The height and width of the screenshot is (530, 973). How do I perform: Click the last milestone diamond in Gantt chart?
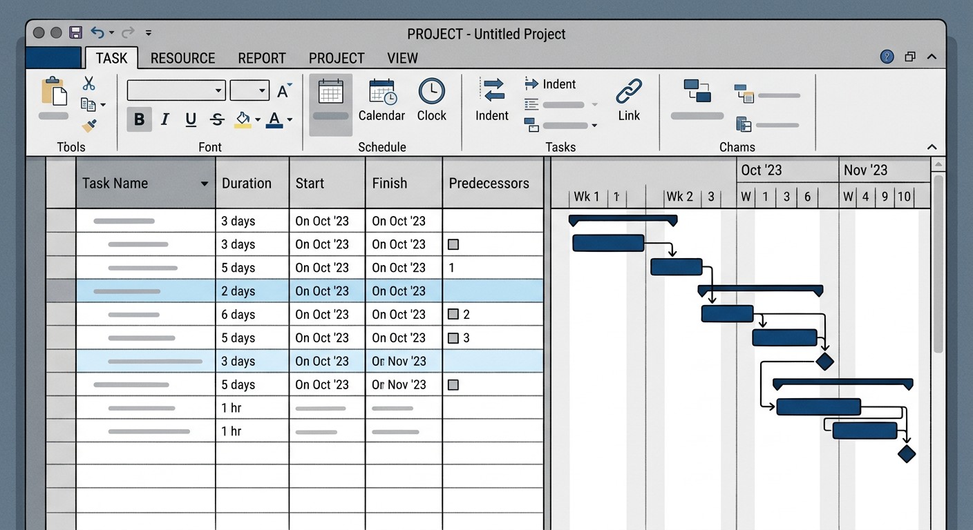pos(907,453)
